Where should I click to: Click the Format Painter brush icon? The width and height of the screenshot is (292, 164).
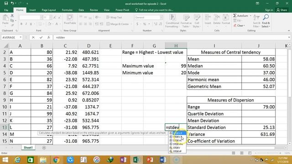click(12, 25)
